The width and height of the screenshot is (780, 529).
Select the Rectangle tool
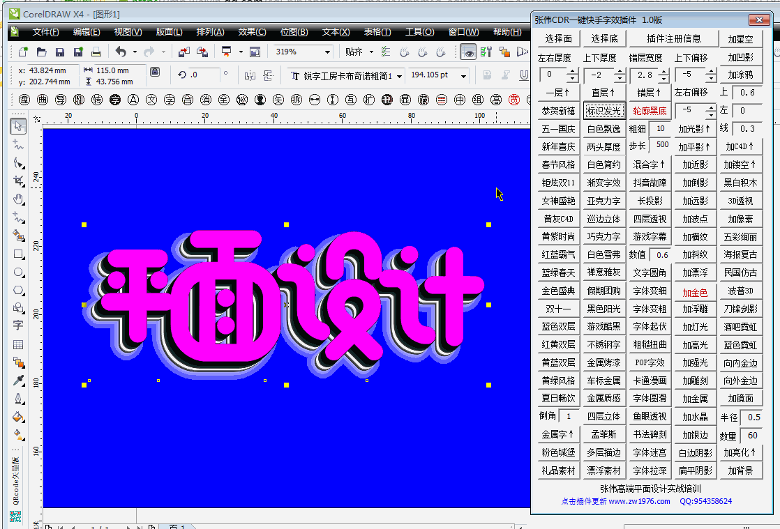[x=18, y=254]
